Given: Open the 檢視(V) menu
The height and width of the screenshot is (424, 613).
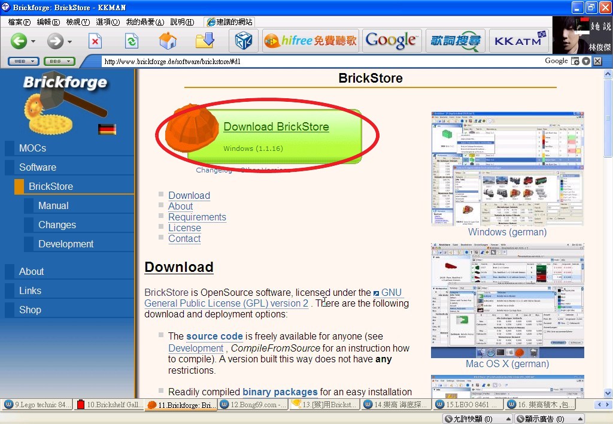Looking at the screenshot, I should (78, 22).
